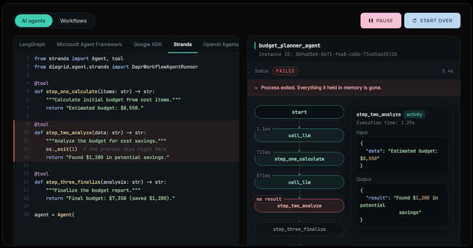Viewport: 473px width, 248px height.
Task: Click the Output JSON code box
Action: pos(402,204)
